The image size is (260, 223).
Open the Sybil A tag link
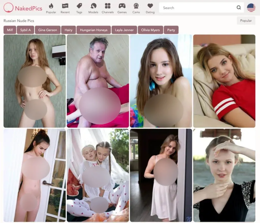[x=25, y=30]
